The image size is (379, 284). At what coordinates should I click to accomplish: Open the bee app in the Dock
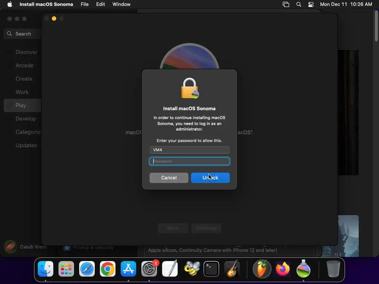click(x=192, y=269)
